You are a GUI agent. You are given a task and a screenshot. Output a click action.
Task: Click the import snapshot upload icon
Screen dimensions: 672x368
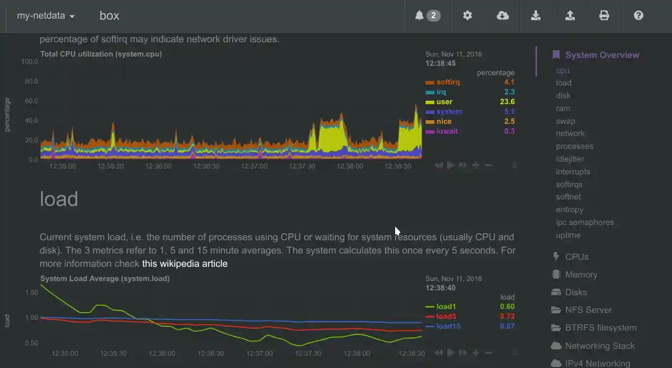[570, 16]
